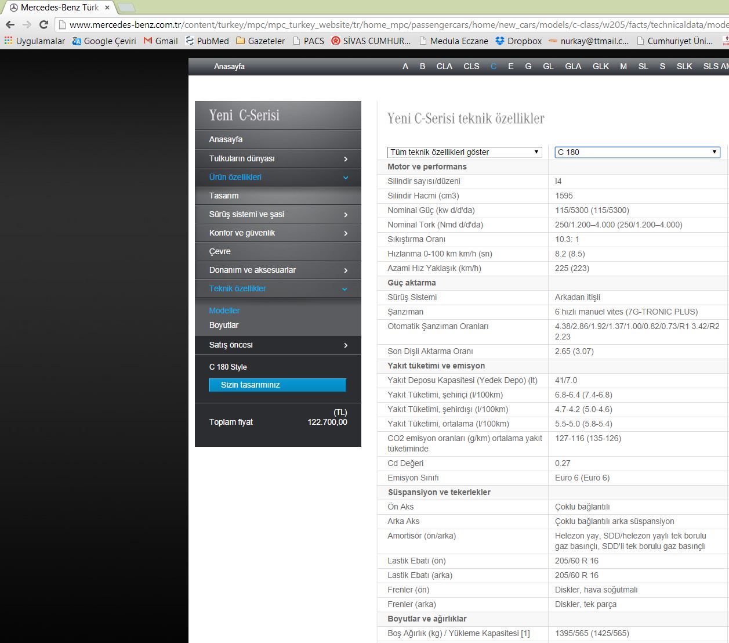
Task: Open nurkay@ttmail bookmark
Action: pyautogui.click(x=589, y=41)
